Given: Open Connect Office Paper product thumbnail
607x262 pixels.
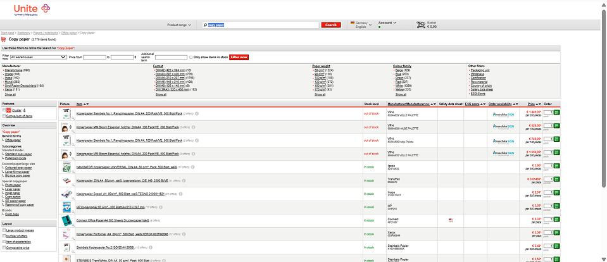Looking at the screenshot, I should [66, 220].
